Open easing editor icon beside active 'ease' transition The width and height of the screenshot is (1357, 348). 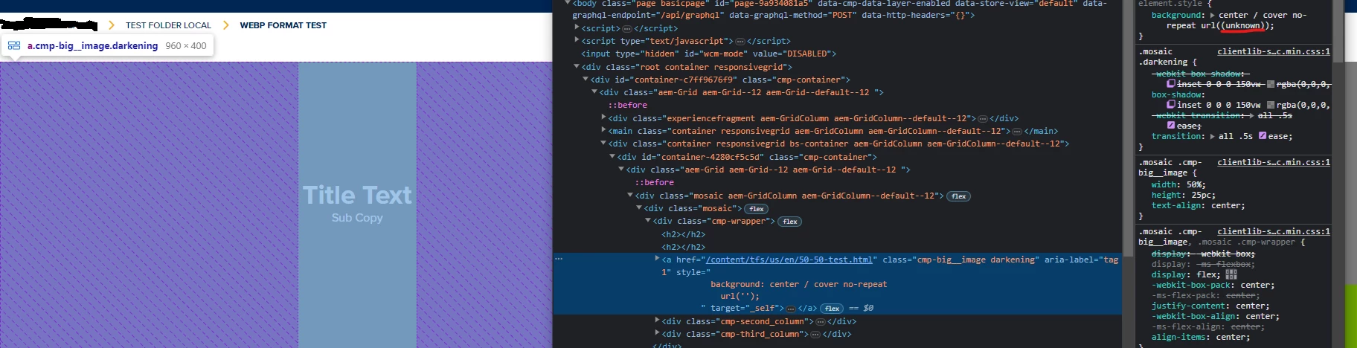click(x=1263, y=136)
